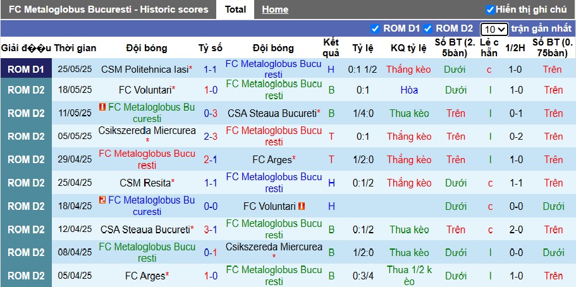Click the 1-1 score on 25/05/25
This screenshot has height=287, width=576.
tap(211, 70)
